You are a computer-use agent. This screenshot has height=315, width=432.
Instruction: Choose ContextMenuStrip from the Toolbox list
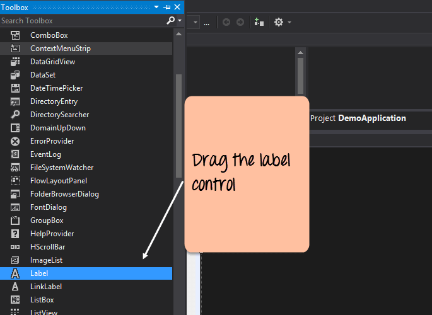tap(61, 49)
